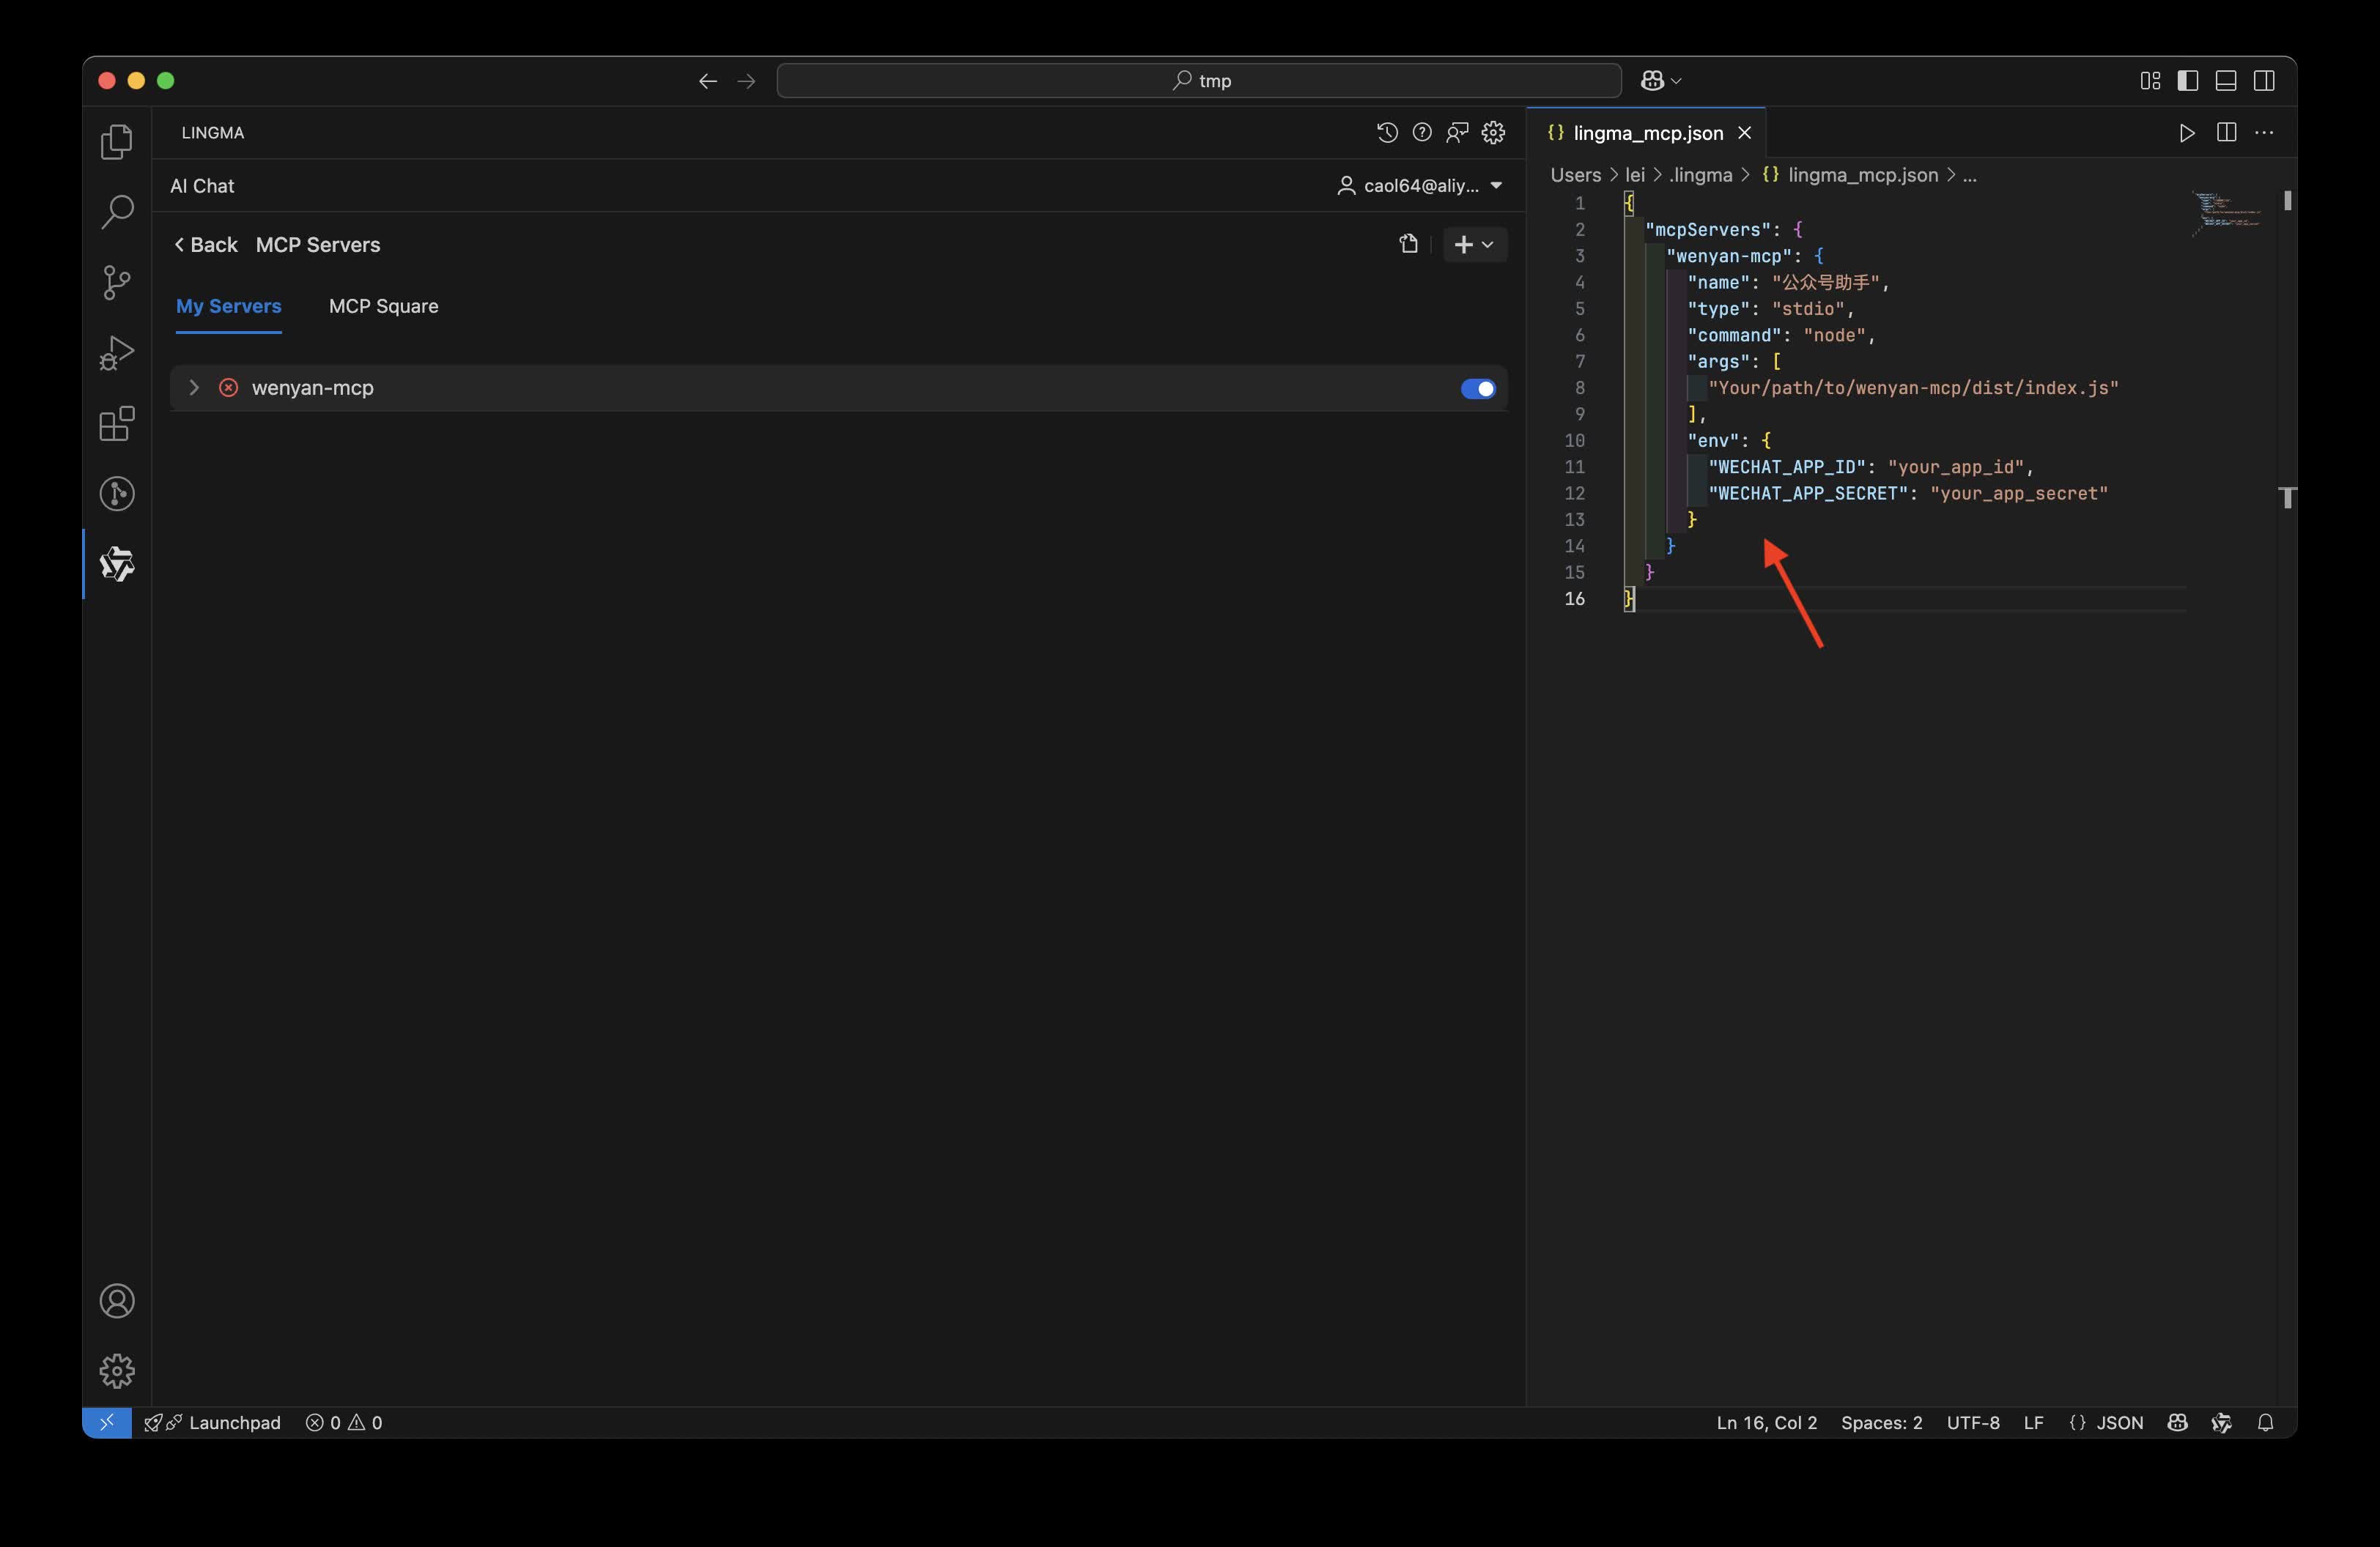Toggle the secondary side bar

pos(2264,81)
